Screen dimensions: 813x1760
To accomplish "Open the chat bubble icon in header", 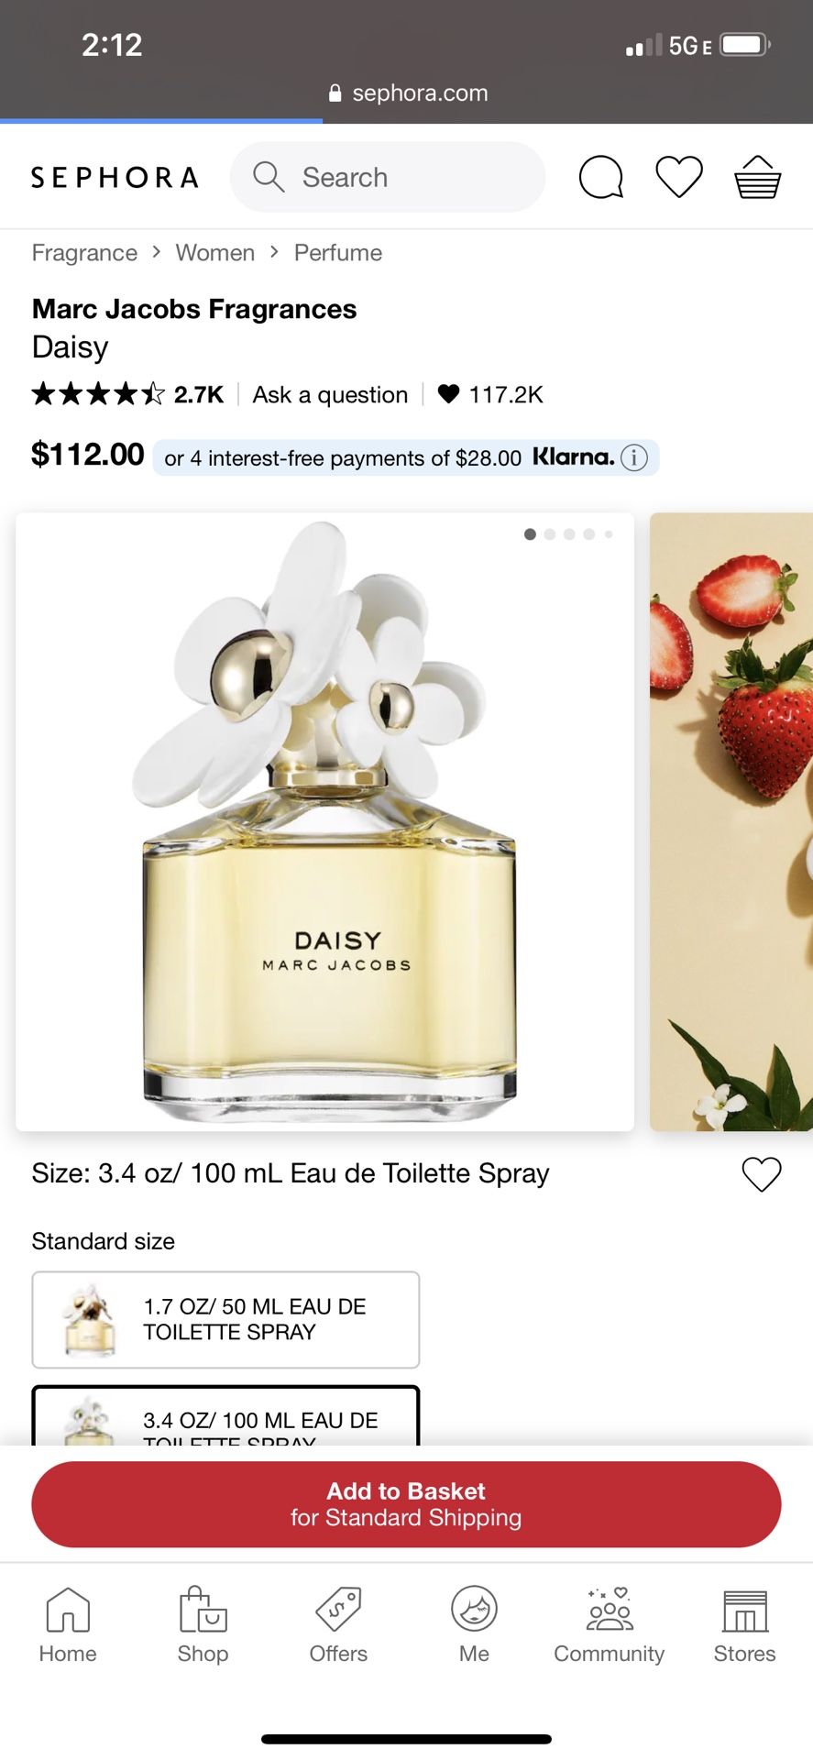I will [x=601, y=177].
